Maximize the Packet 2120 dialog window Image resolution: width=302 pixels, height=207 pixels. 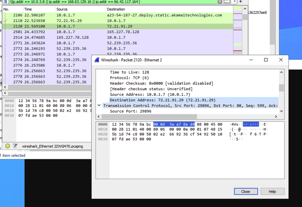pyautogui.click(x=266, y=60)
